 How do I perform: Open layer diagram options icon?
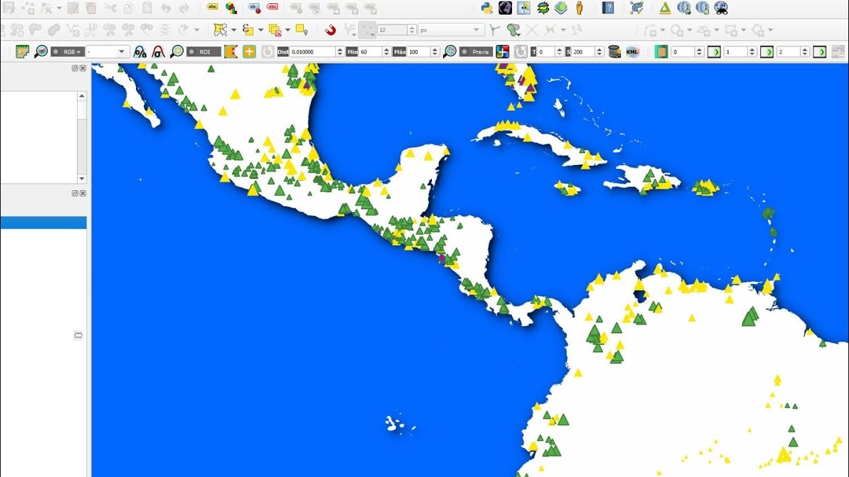click(x=231, y=8)
